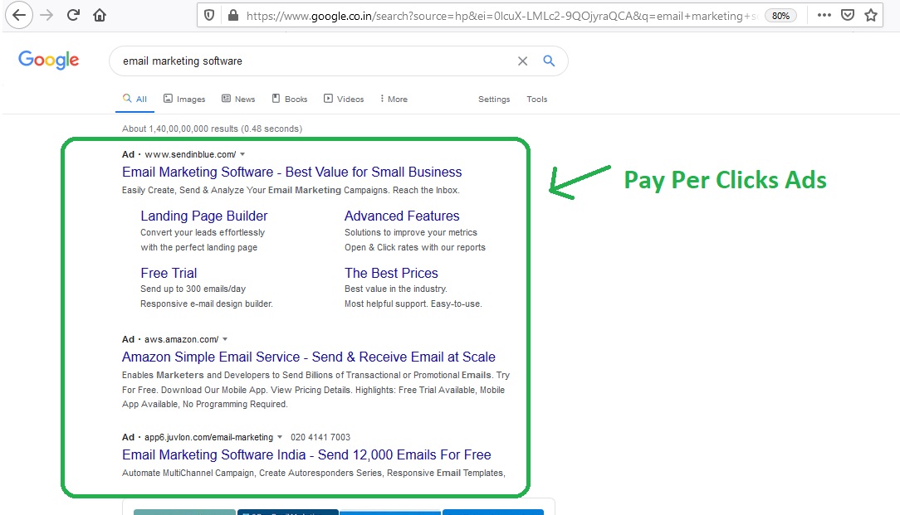The image size is (900, 515).
Task: Switch to the Images results tab
Action: pyautogui.click(x=184, y=99)
